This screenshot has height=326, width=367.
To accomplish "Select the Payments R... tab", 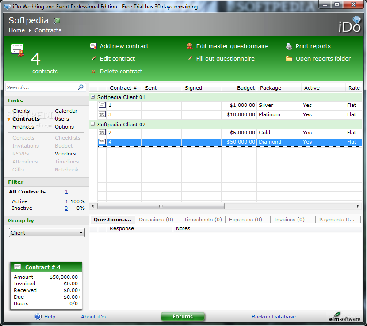I will click(x=337, y=220).
